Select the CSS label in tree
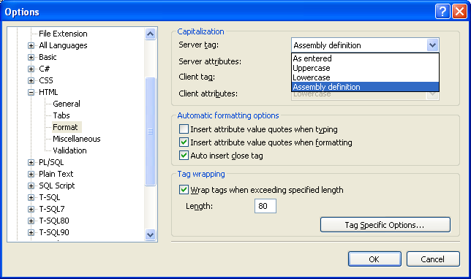This screenshot has width=471, height=279. [46, 80]
